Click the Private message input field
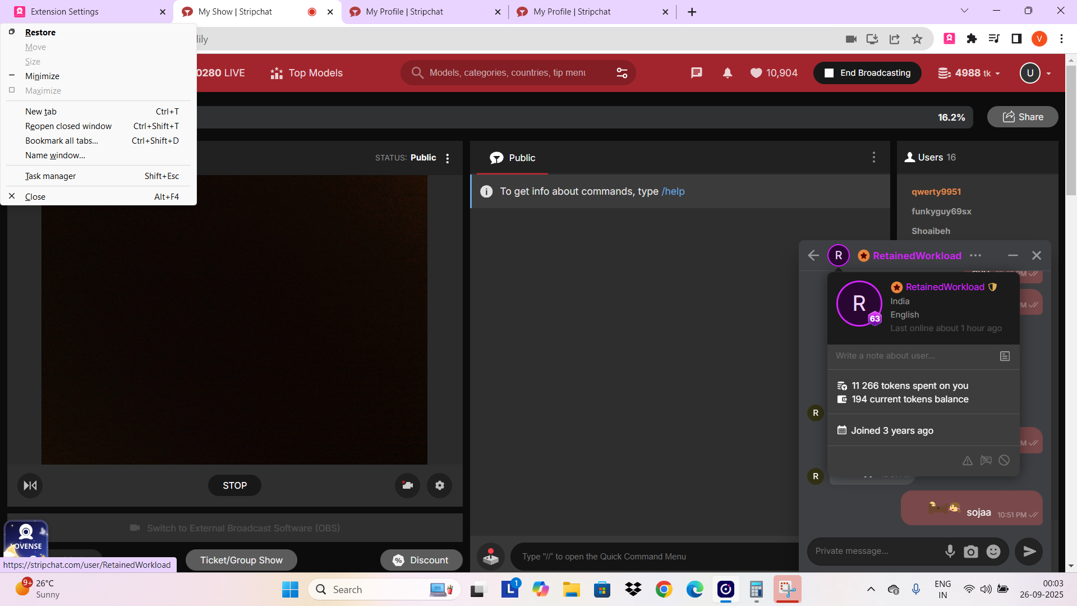 pyautogui.click(x=875, y=551)
